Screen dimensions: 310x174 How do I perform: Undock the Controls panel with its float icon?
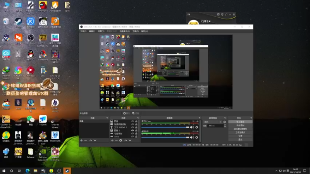coord(251,118)
